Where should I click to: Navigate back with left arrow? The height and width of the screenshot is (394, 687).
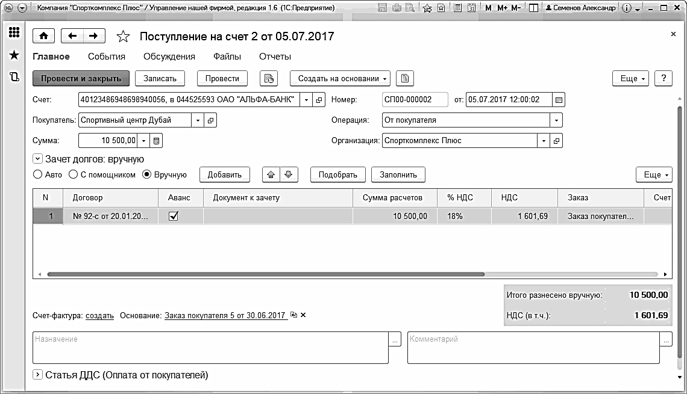72,36
